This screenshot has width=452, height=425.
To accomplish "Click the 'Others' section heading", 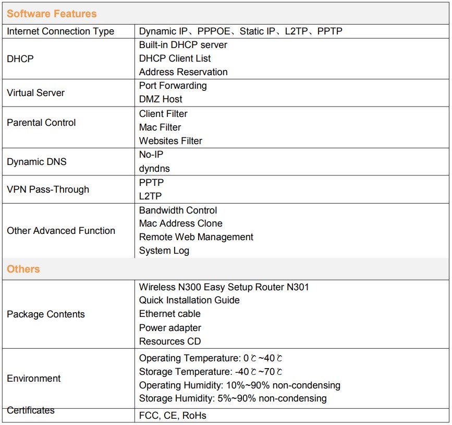I will [23, 269].
